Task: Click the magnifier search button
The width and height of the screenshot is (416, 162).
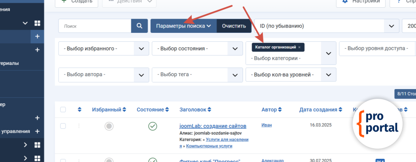Action: coord(139,26)
